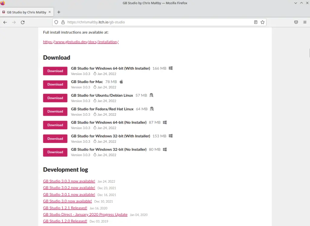Click Windows icon beside 32-bit No Installer
Screen dimensions: 310x226
(x=165, y=149)
